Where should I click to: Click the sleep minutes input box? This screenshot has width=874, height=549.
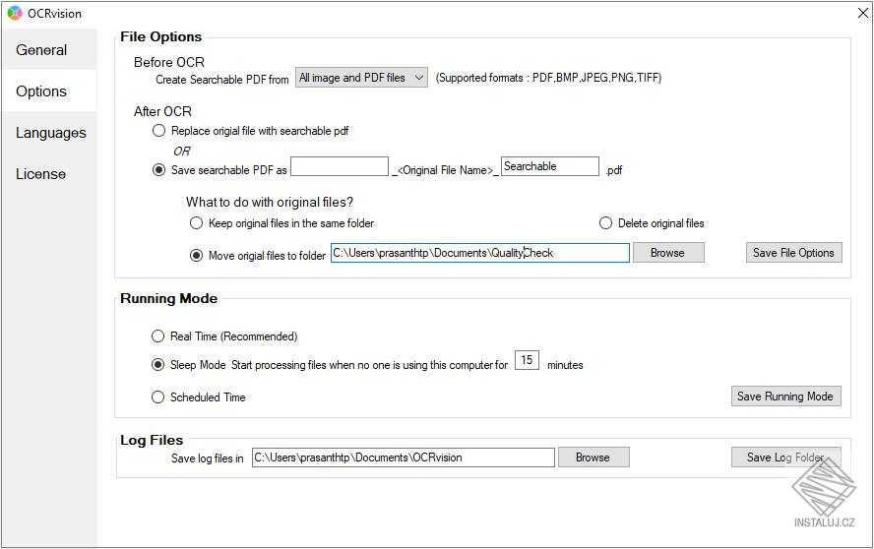point(527,361)
